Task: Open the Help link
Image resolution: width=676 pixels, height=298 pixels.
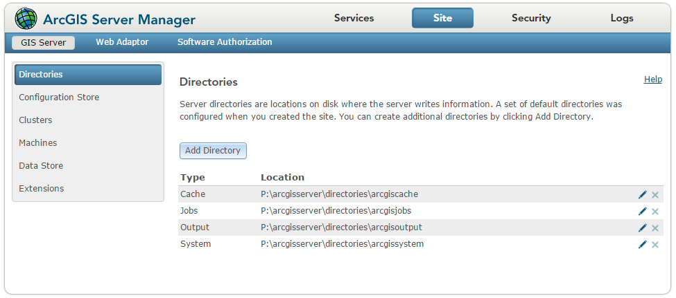Action: click(x=653, y=80)
